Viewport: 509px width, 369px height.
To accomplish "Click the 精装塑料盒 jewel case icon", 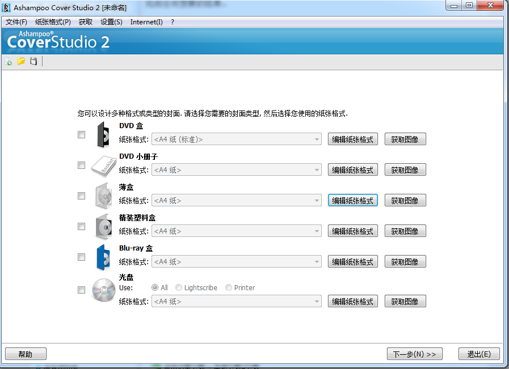I will tap(103, 227).
